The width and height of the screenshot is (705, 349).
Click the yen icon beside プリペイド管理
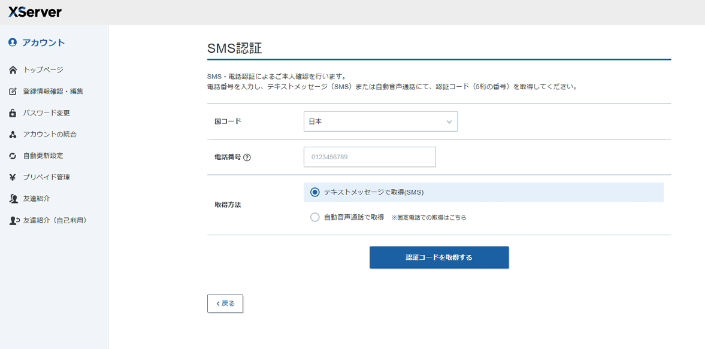13,177
